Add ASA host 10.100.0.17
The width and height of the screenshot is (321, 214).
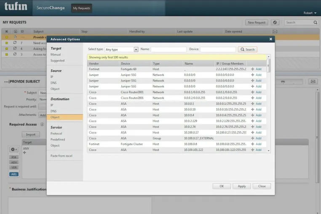click(256, 133)
